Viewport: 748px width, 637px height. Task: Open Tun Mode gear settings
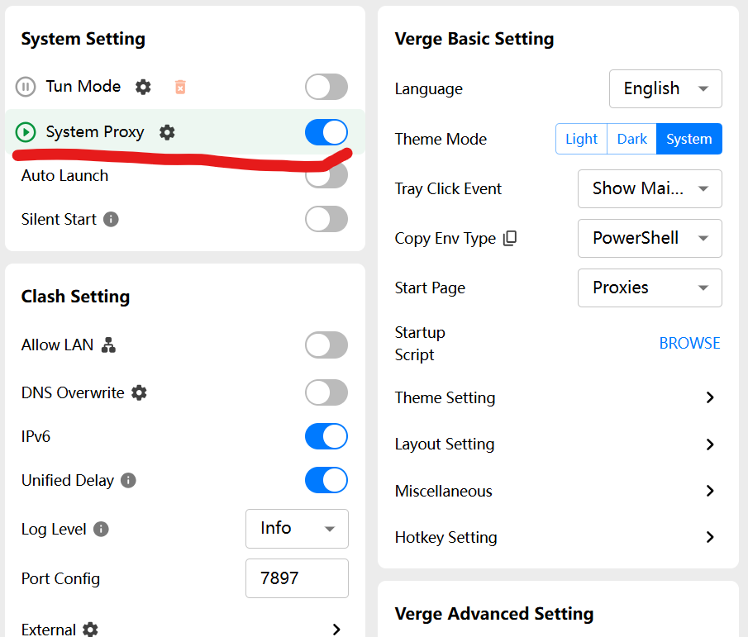coord(143,87)
